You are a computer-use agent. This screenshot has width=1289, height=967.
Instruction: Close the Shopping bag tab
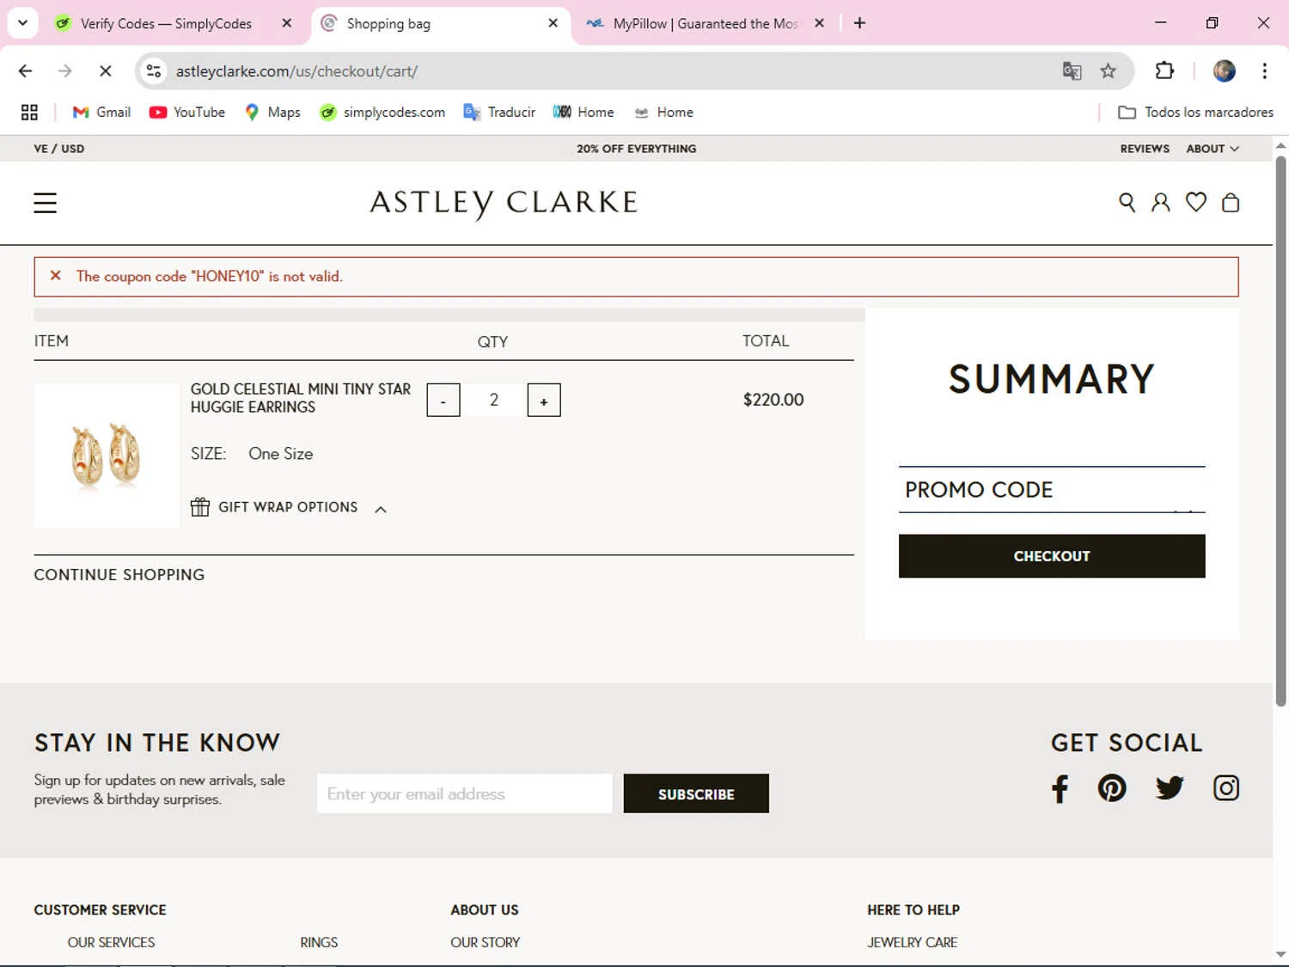coord(553,23)
